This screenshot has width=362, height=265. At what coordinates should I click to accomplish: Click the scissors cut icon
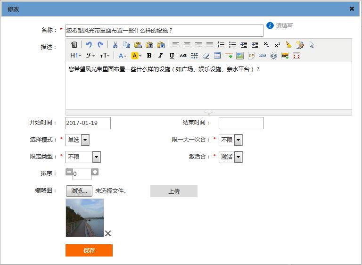point(115,45)
